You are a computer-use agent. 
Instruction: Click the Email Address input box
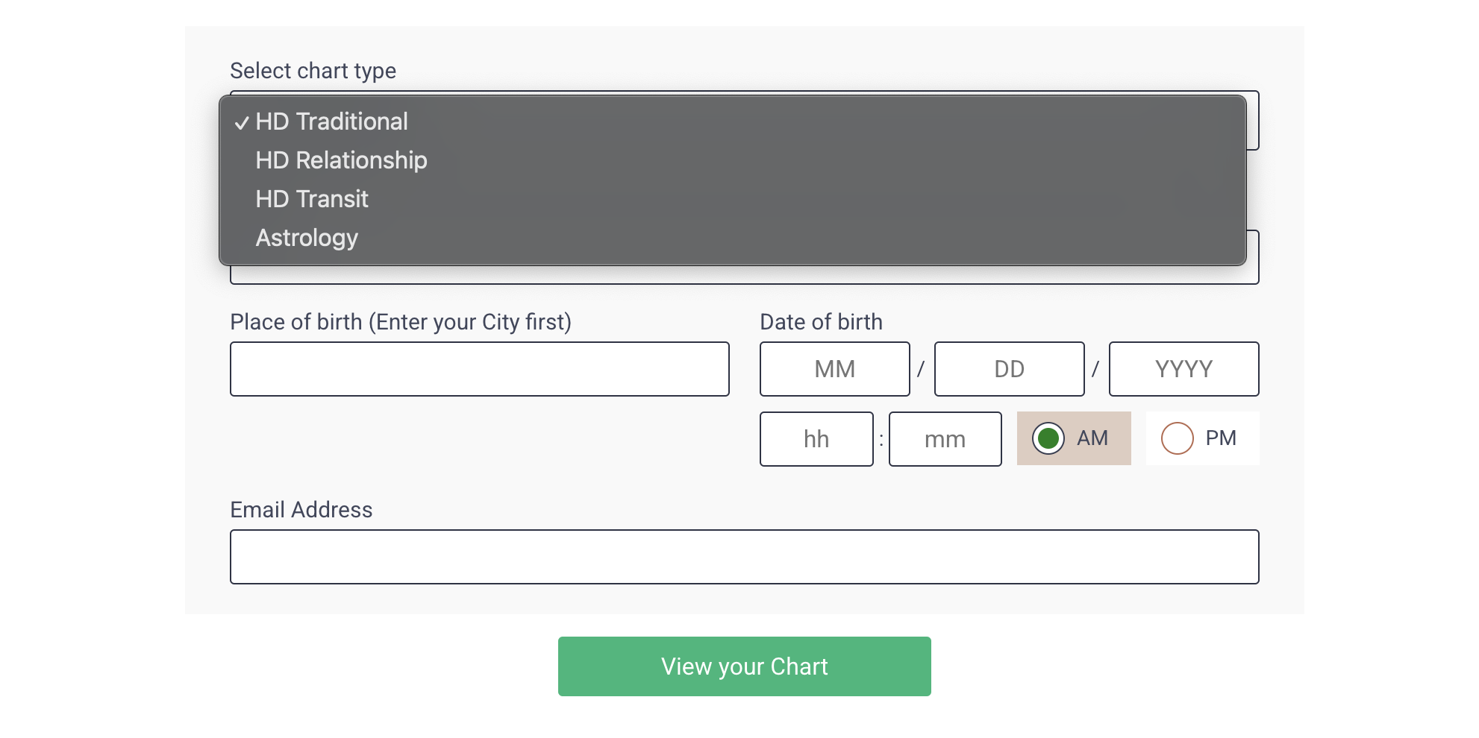(x=745, y=557)
